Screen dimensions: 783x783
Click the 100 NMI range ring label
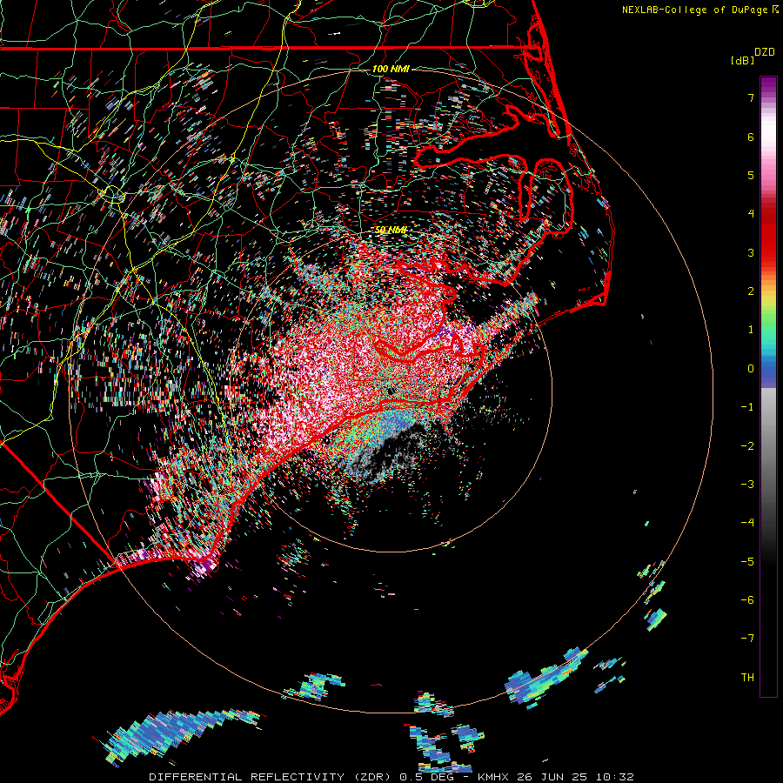coord(391,69)
